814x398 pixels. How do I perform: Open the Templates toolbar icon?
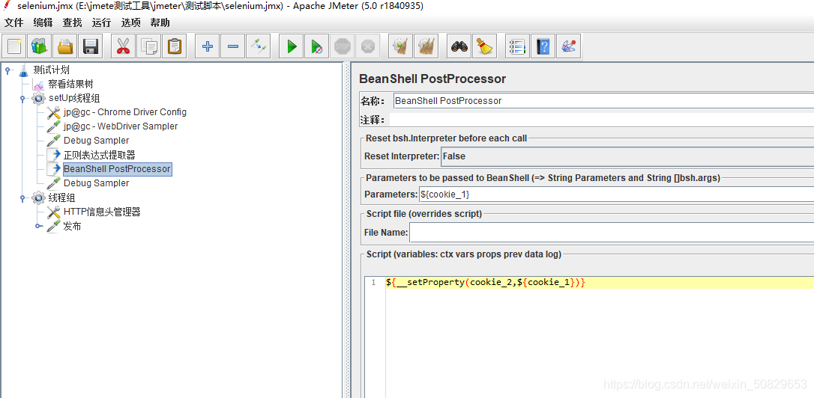click(x=40, y=47)
